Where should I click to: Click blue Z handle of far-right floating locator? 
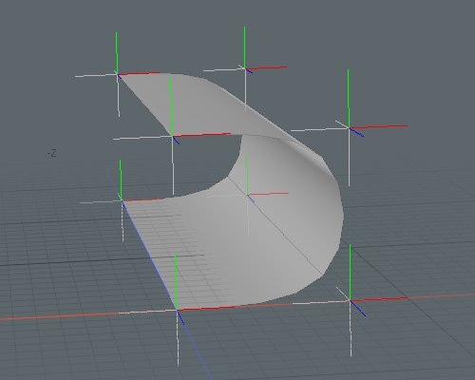pos(356,132)
